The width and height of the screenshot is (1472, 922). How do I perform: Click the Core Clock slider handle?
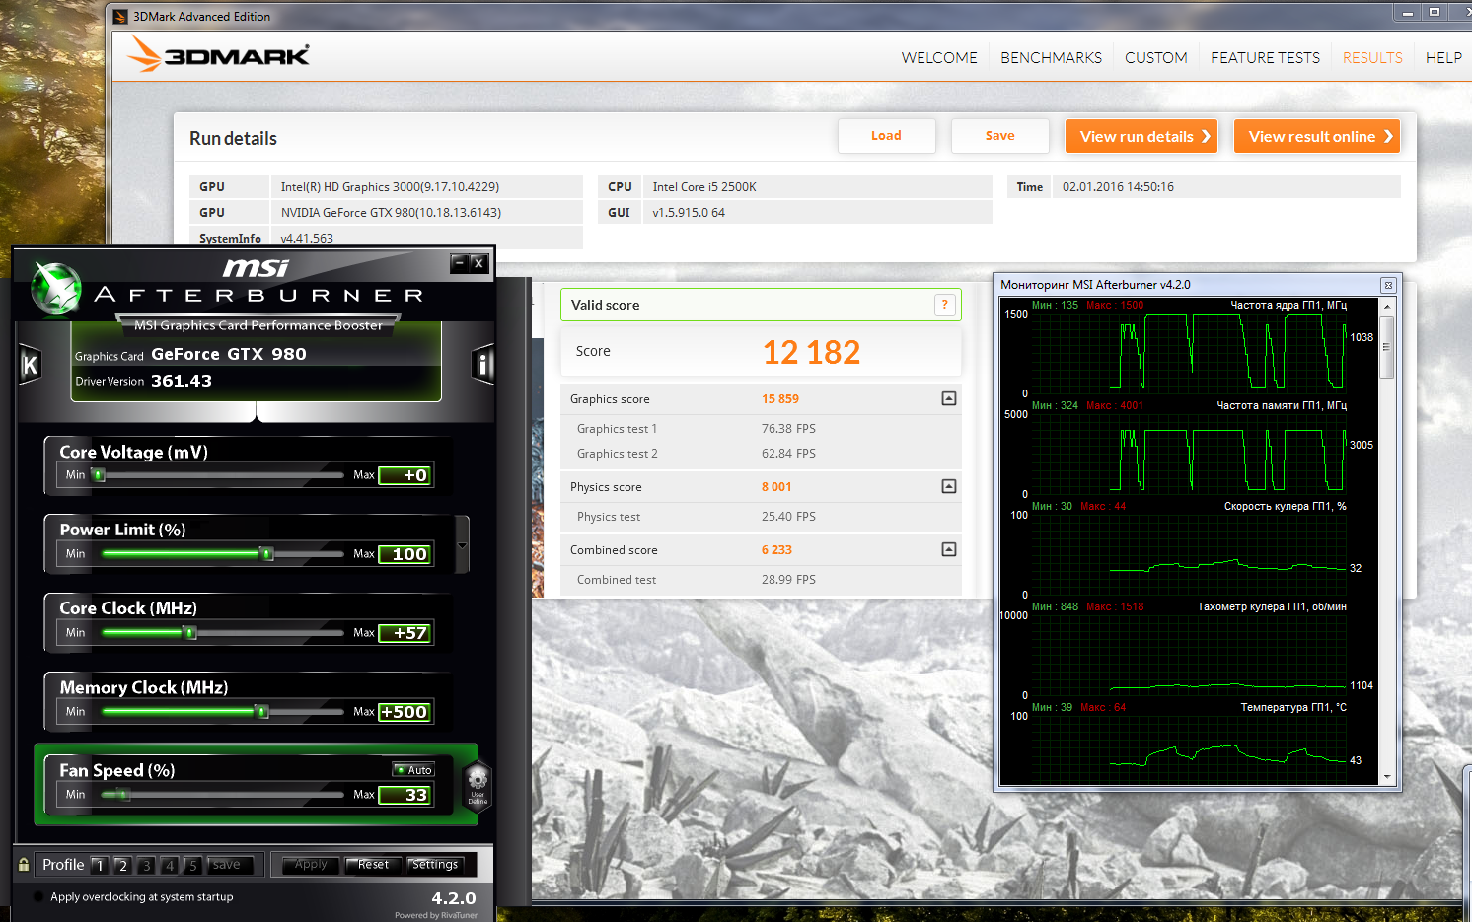(x=190, y=633)
